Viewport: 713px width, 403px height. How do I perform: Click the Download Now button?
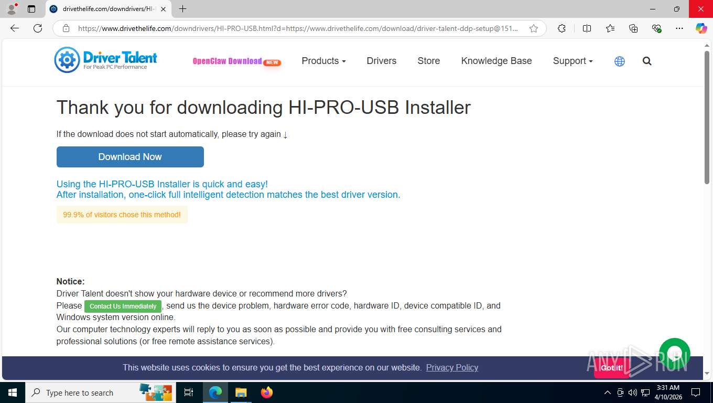pyautogui.click(x=130, y=157)
